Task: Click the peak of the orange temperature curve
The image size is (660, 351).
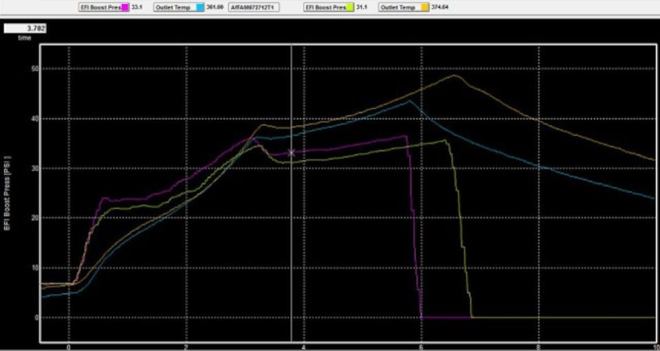Action: pos(454,75)
